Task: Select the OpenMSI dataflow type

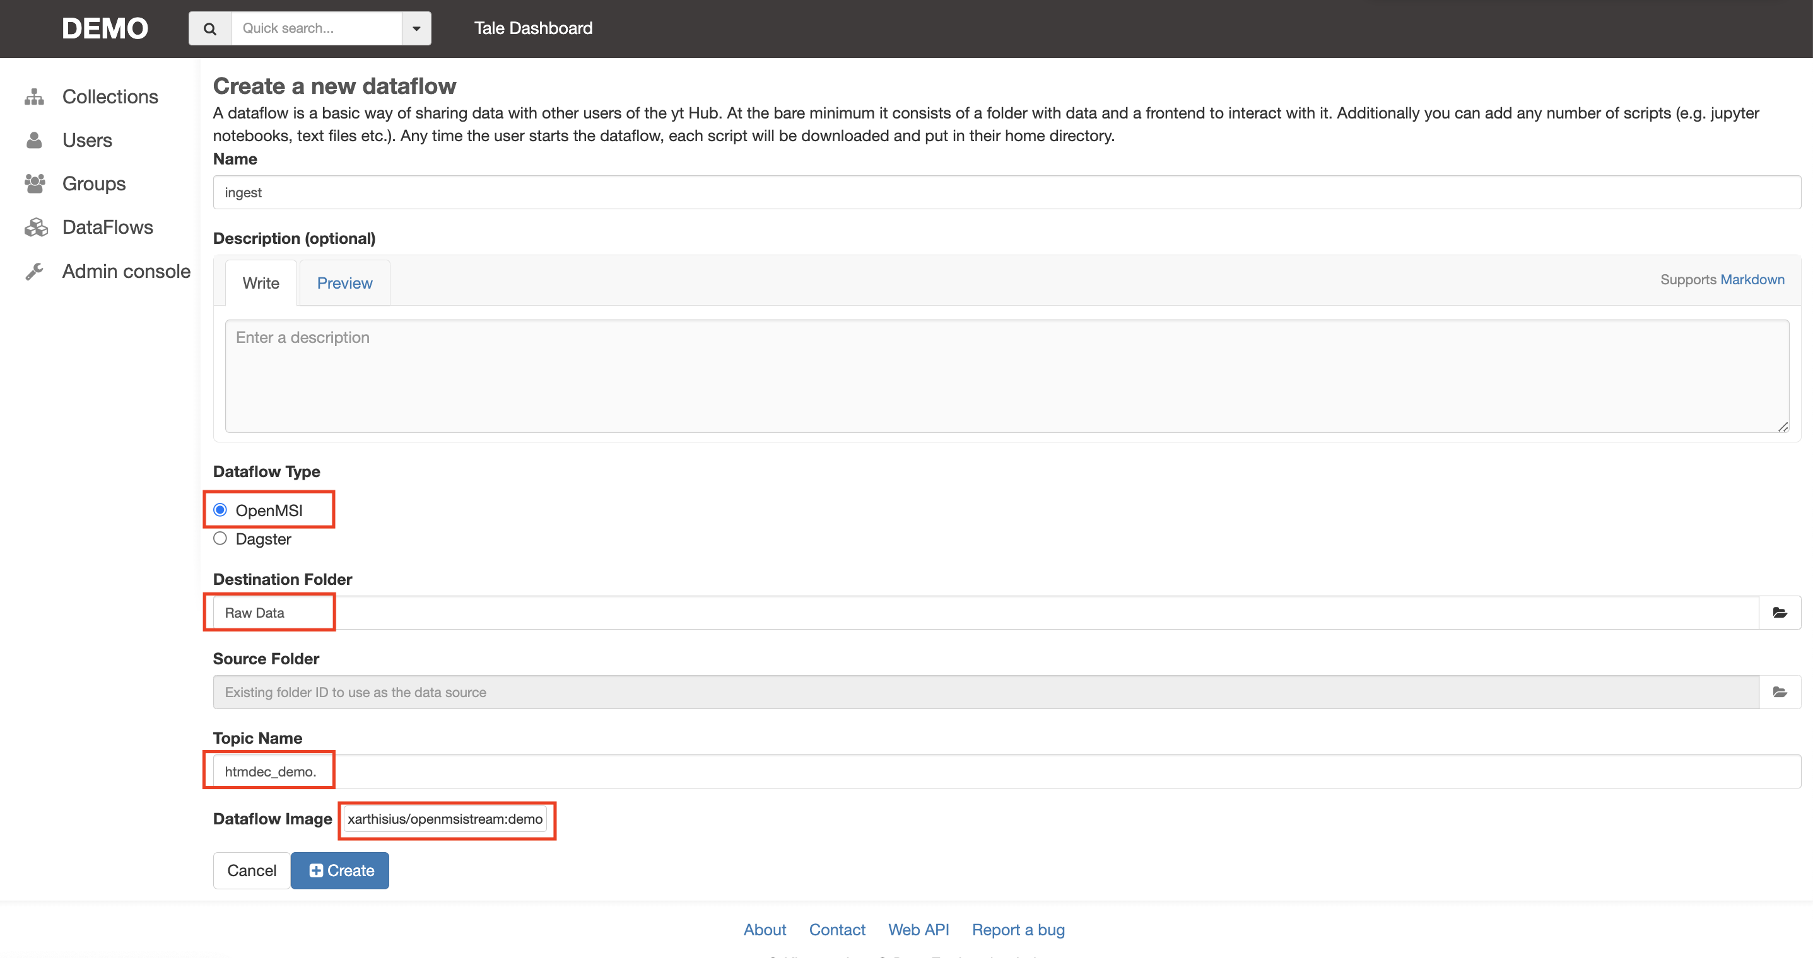Action: [220, 509]
